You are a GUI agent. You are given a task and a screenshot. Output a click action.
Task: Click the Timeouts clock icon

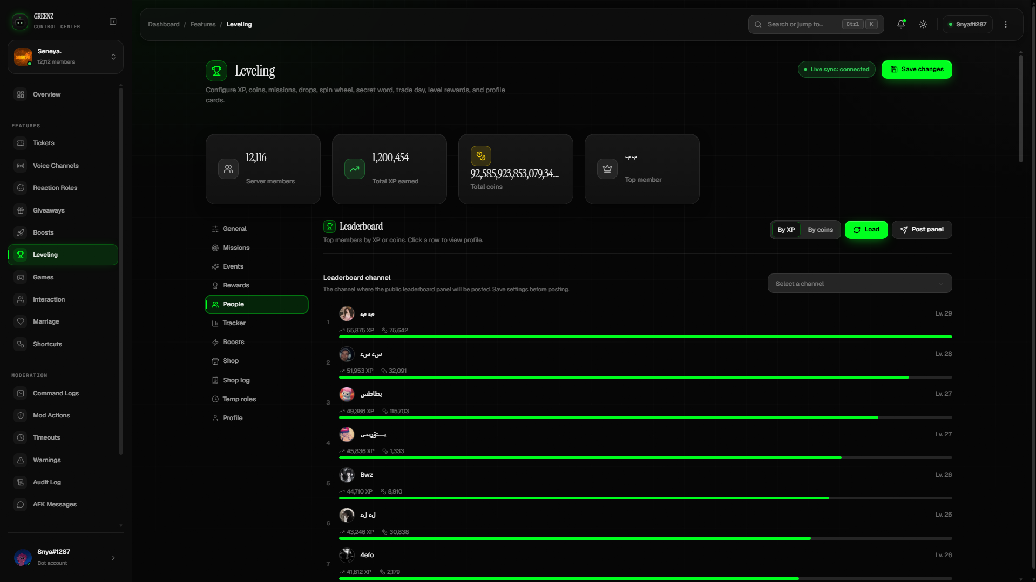coord(21,437)
